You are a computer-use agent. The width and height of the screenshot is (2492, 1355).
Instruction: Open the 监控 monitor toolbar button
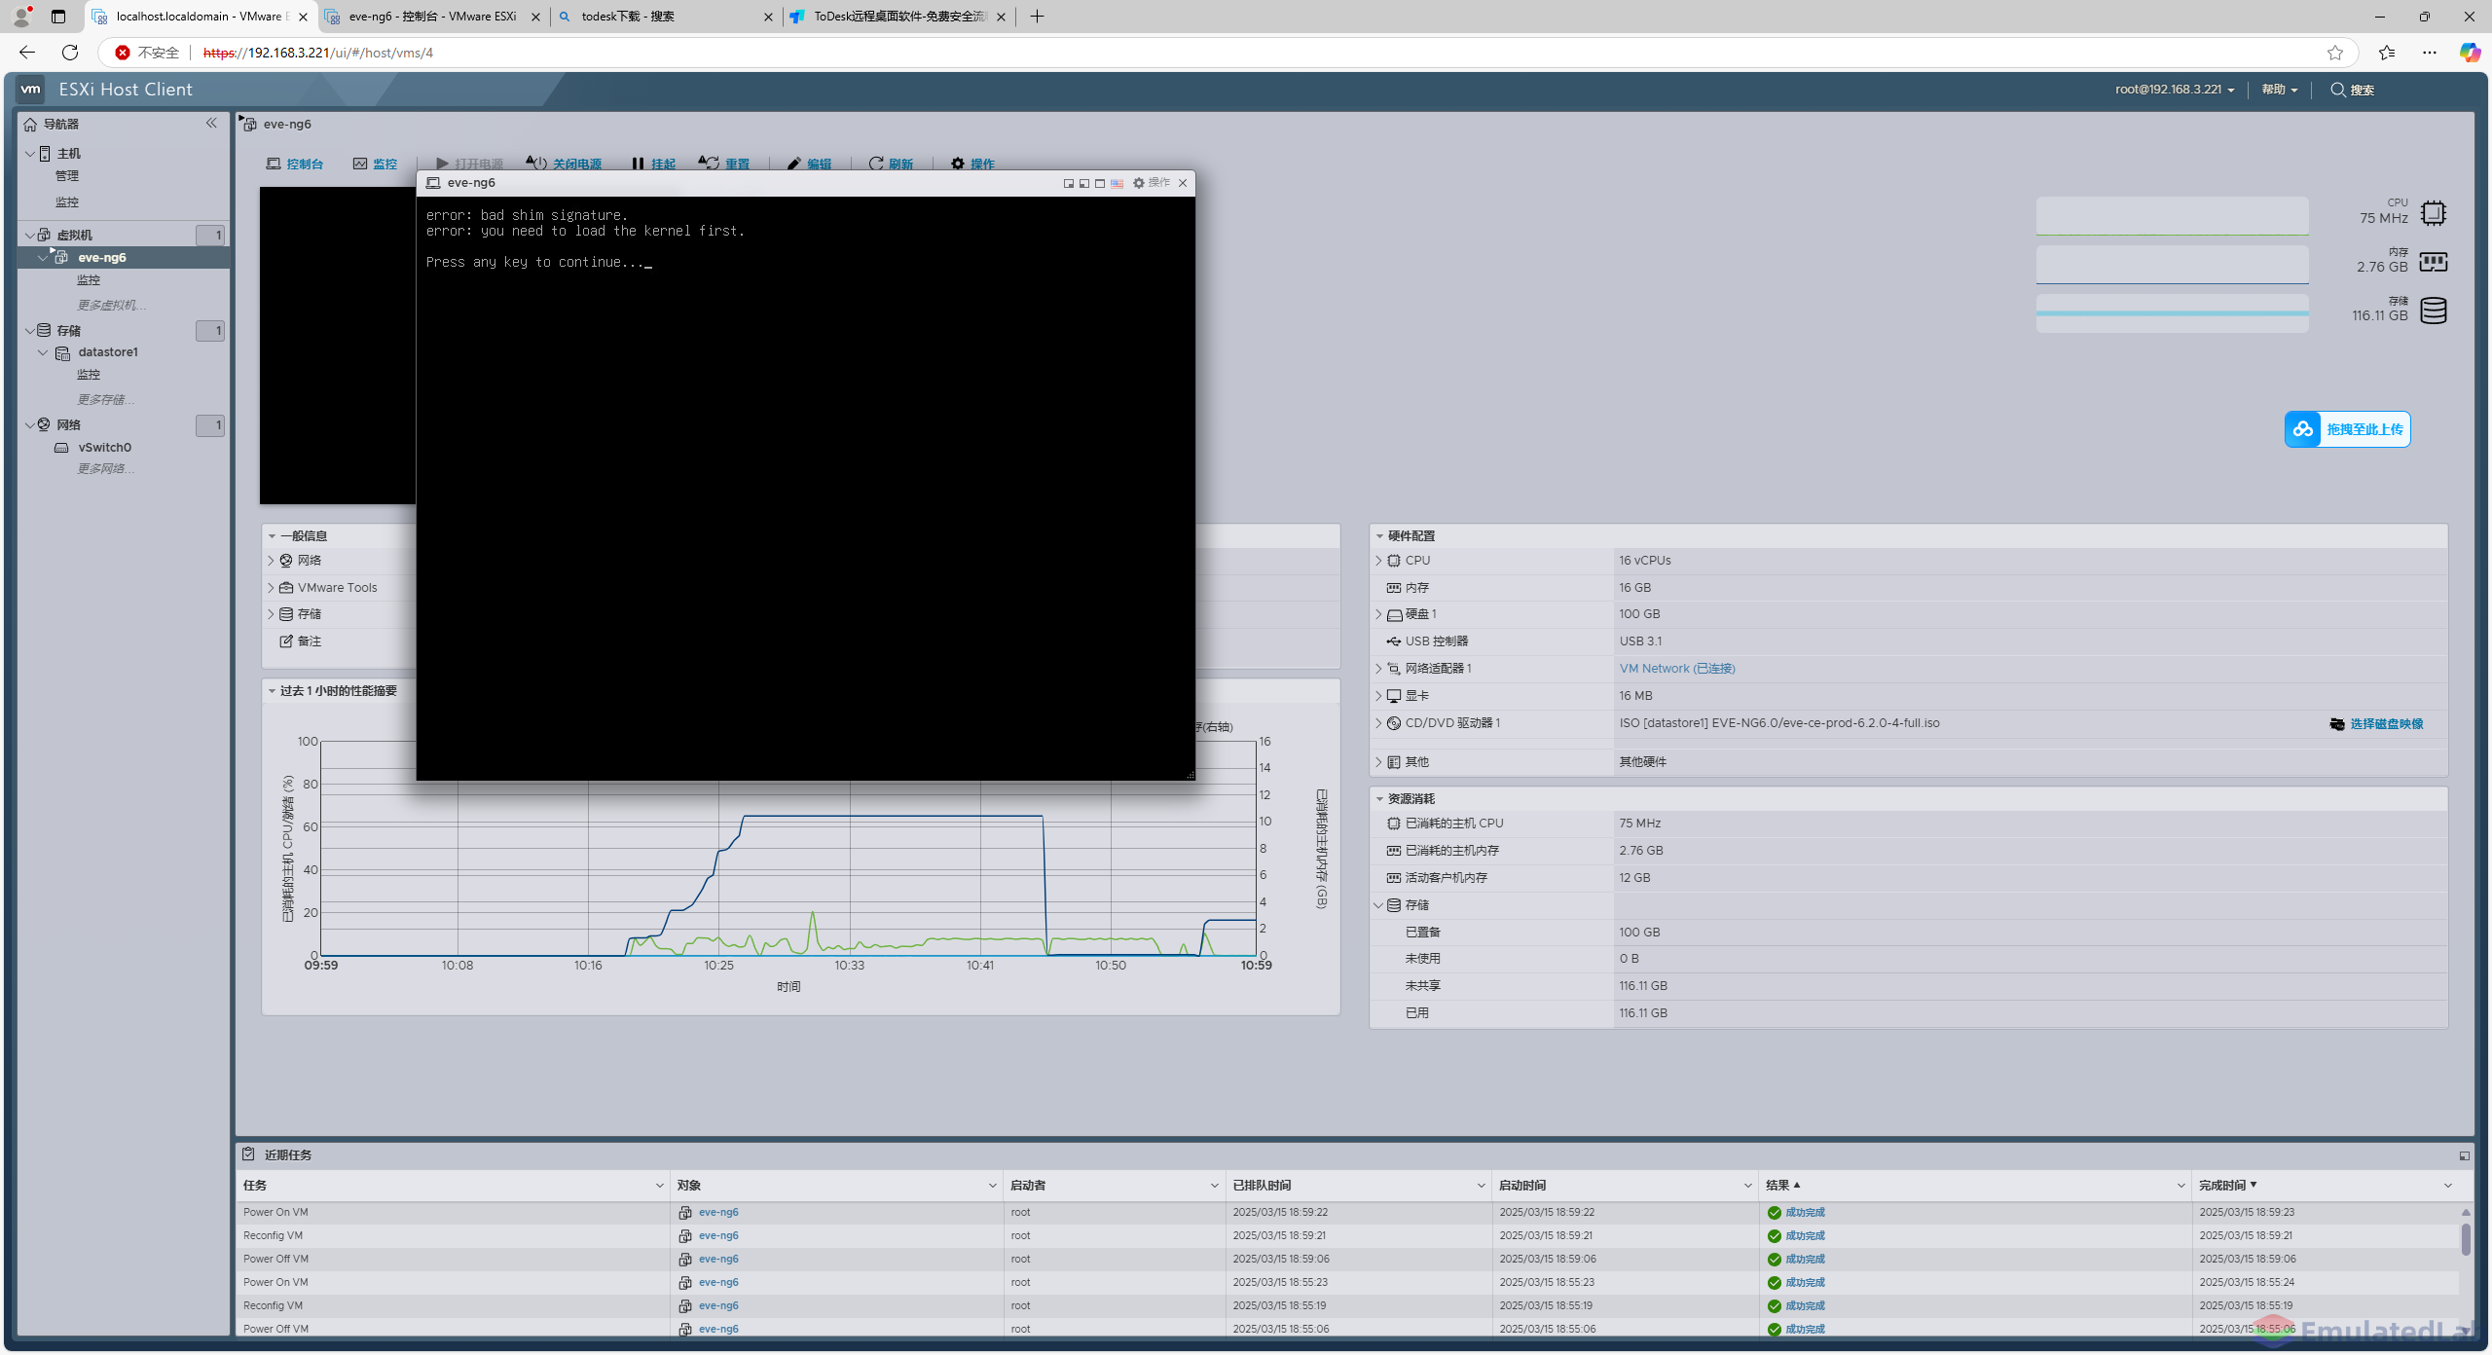(x=376, y=164)
